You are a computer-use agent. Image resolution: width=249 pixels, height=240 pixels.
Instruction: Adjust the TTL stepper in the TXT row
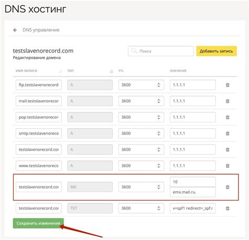[159, 208]
